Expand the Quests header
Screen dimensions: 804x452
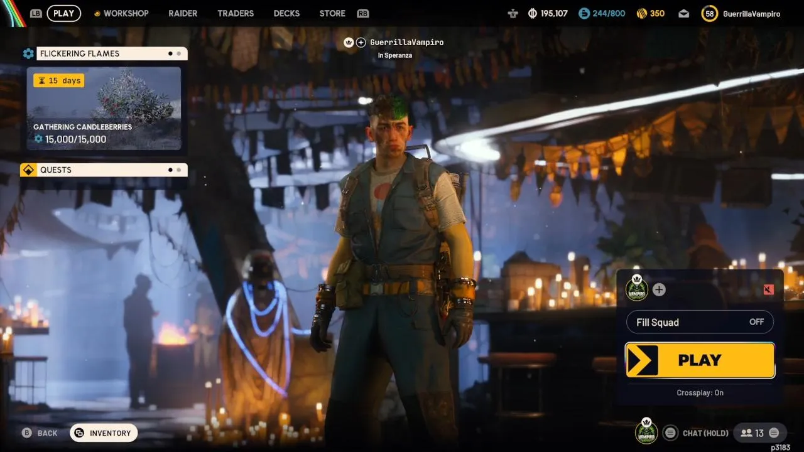[112, 169]
